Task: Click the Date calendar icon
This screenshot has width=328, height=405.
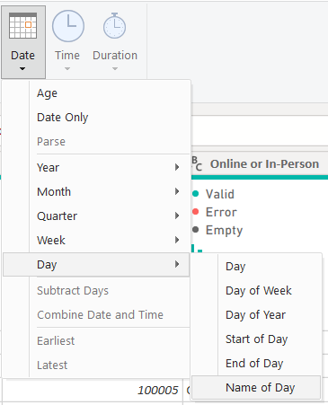Action: 22,26
